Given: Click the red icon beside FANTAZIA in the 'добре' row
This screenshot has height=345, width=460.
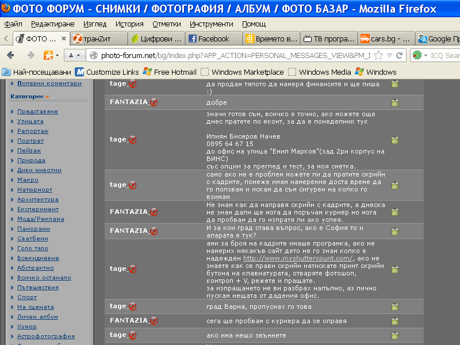Looking at the screenshot, I should coord(154,102).
